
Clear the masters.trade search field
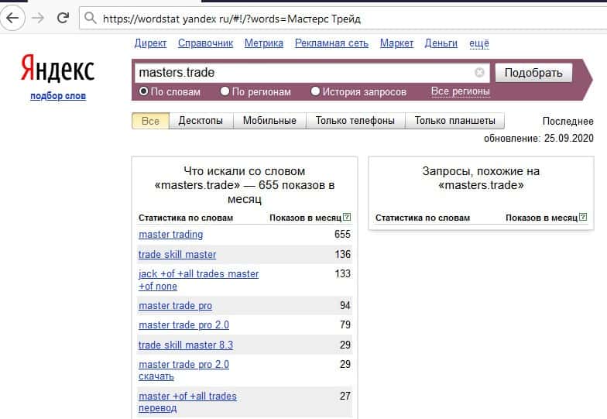(x=479, y=73)
